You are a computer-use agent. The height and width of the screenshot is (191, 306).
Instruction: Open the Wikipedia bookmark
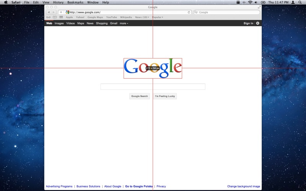126,17
